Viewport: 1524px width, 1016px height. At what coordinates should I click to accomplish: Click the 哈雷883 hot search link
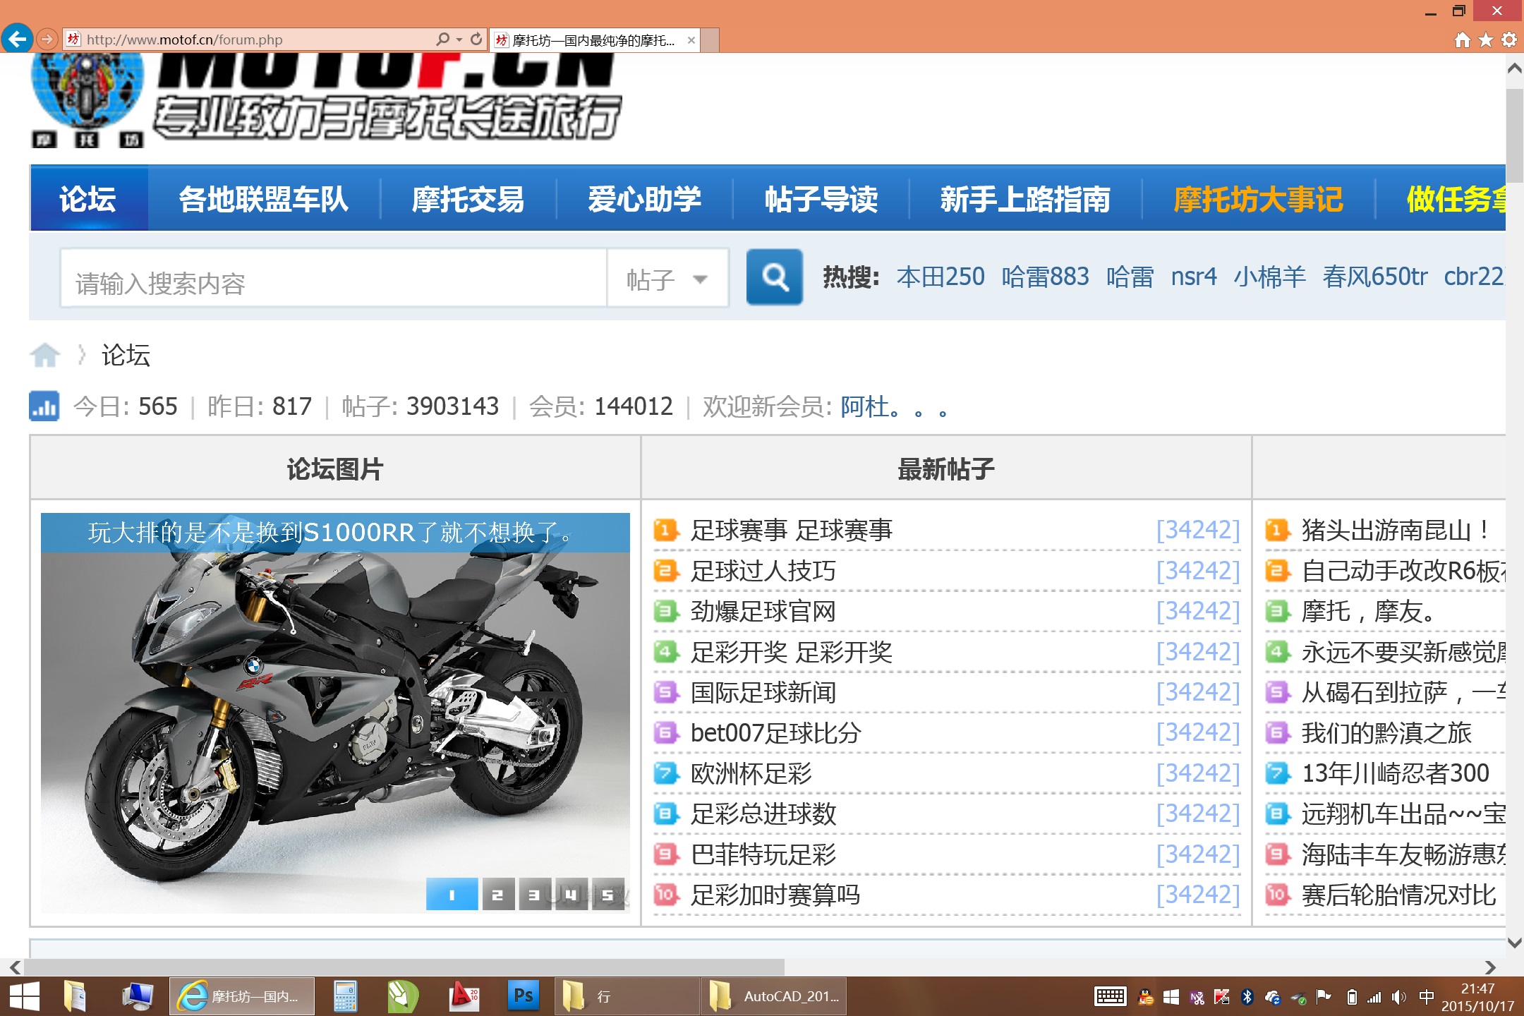click(1045, 277)
